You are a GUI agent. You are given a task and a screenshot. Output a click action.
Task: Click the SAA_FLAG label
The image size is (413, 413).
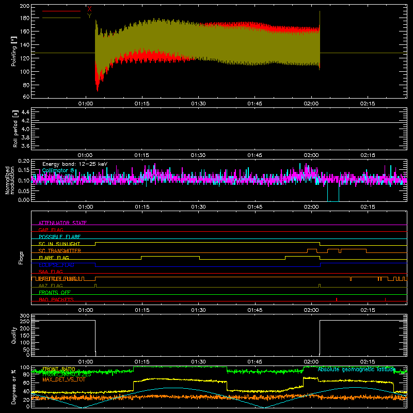pos(51,272)
